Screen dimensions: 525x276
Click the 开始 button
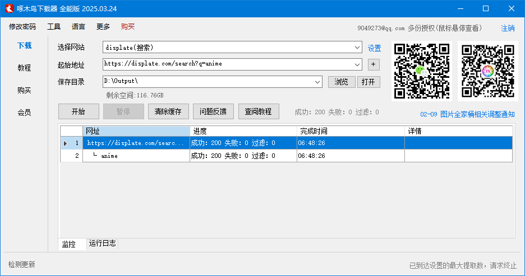tap(79, 111)
